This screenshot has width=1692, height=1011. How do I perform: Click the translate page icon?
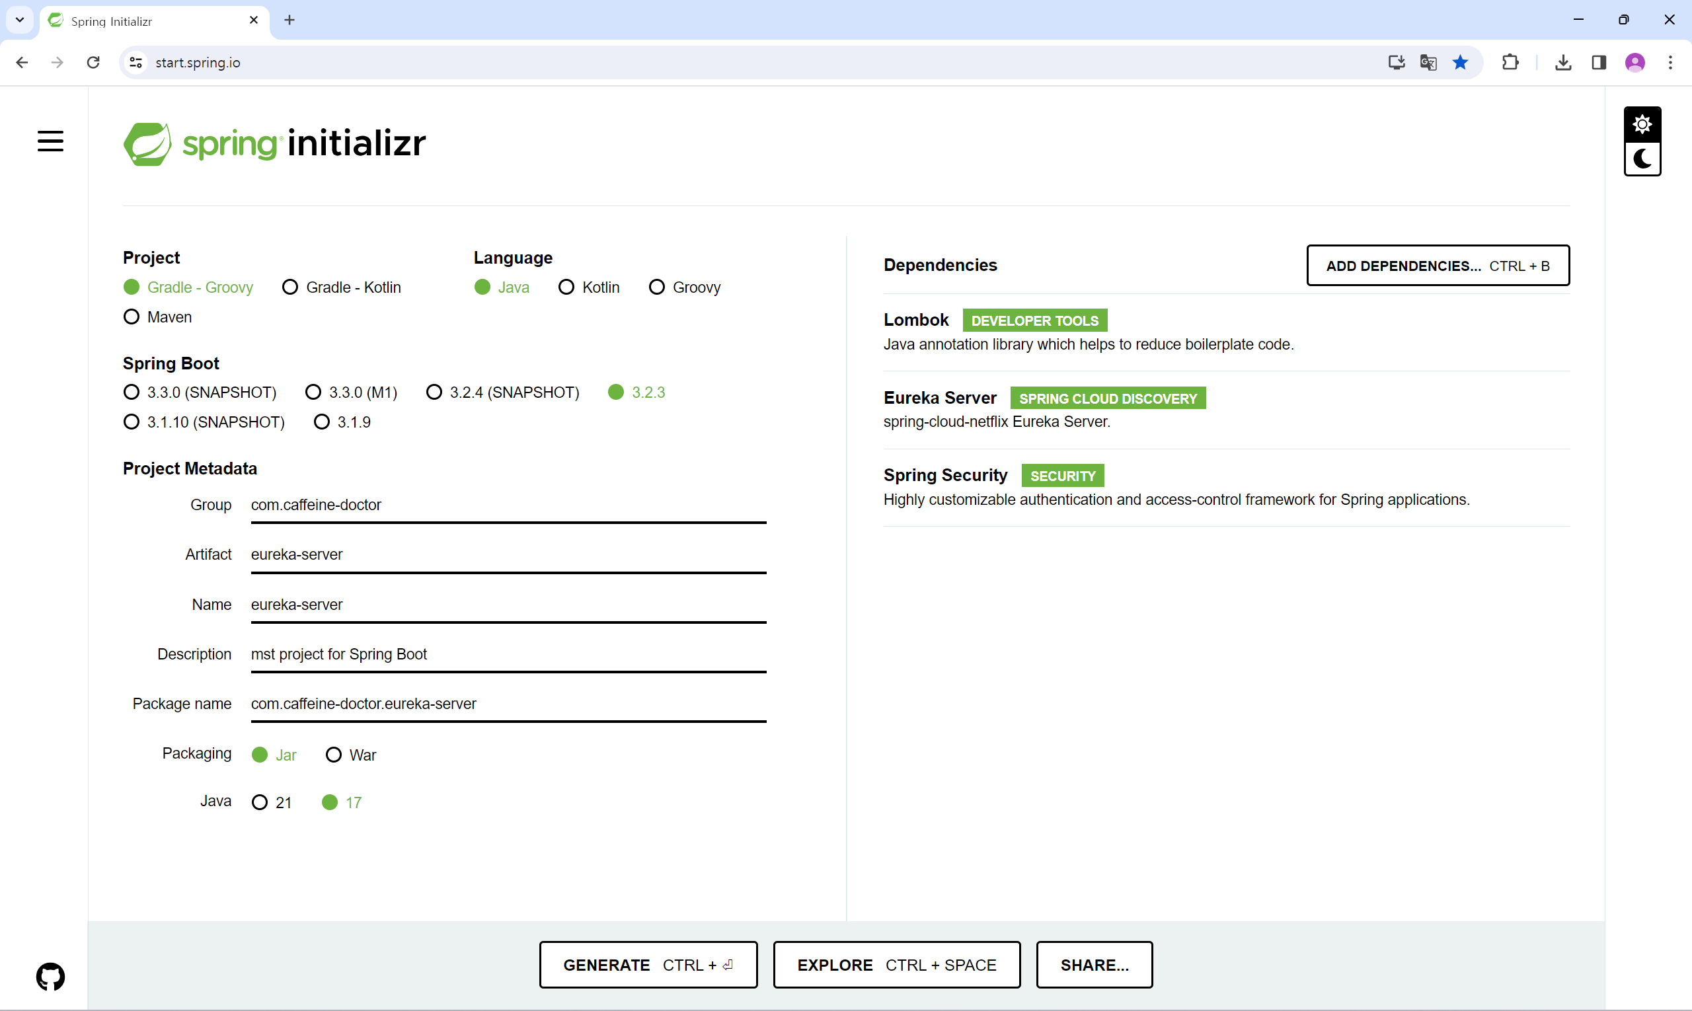(1428, 63)
